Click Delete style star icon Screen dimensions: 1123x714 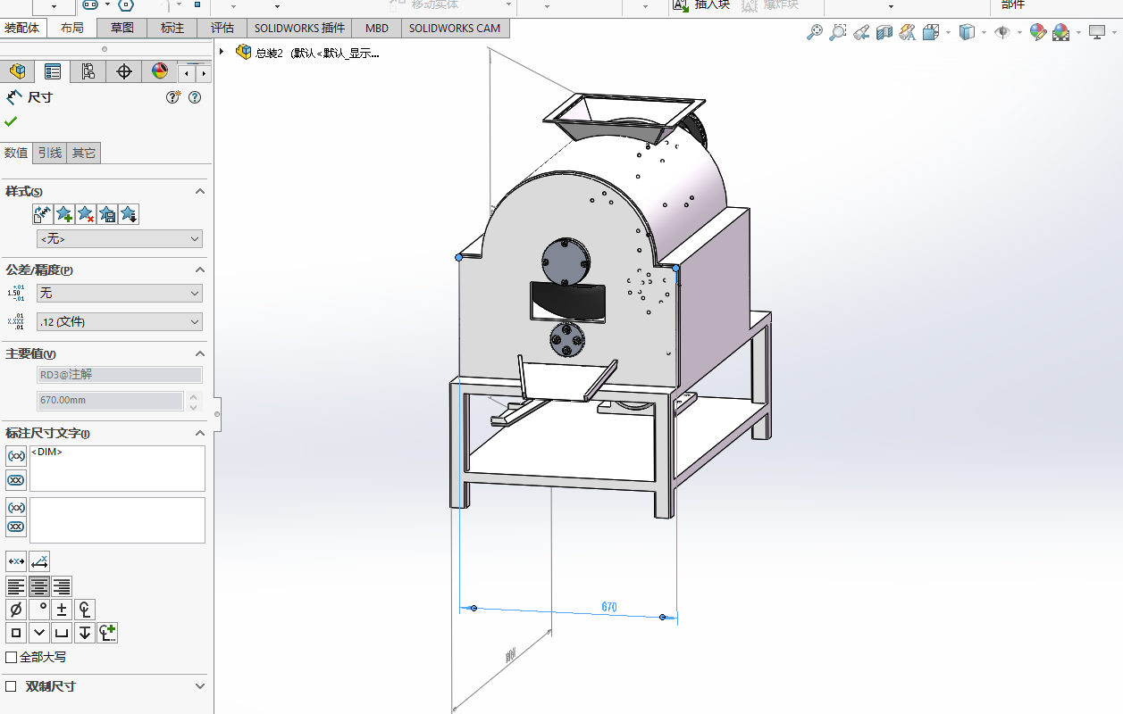pyautogui.click(x=86, y=214)
